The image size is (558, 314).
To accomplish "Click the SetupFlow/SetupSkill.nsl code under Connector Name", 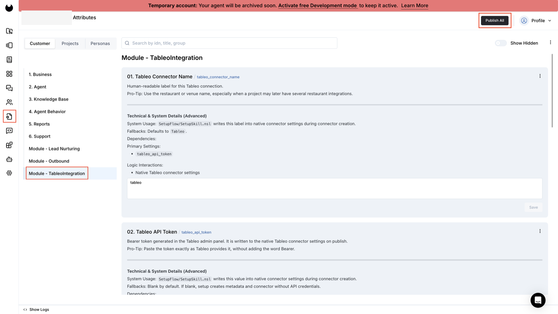I will coord(185,124).
